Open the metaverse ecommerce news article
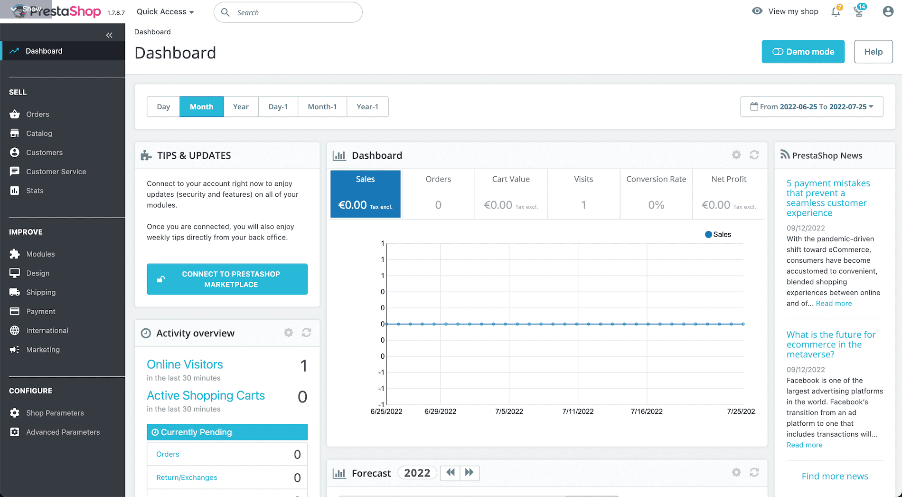This screenshot has height=497, width=902. click(x=831, y=344)
